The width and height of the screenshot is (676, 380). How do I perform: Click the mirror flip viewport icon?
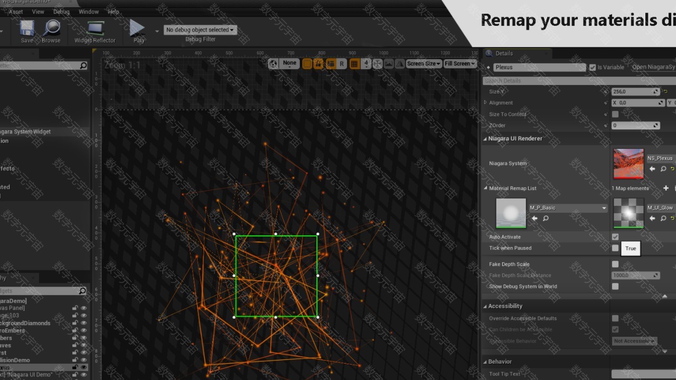click(x=399, y=64)
